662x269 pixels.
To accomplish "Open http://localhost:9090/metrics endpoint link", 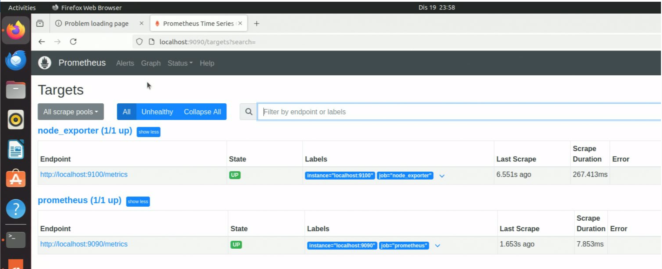I will click(x=84, y=244).
